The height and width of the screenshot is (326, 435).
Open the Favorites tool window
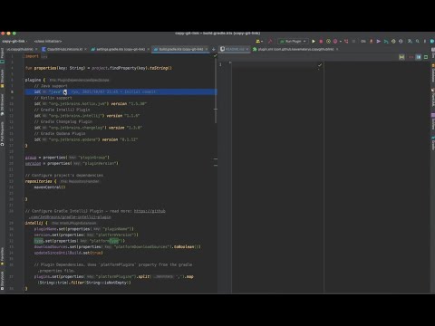click(2, 256)
